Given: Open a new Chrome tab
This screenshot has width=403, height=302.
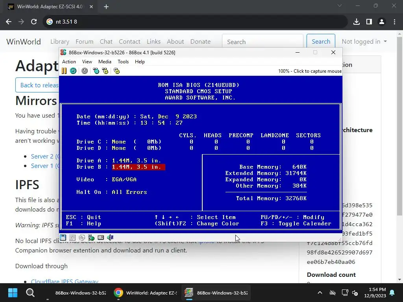Looking at the screenshot, I should (106, 7).
